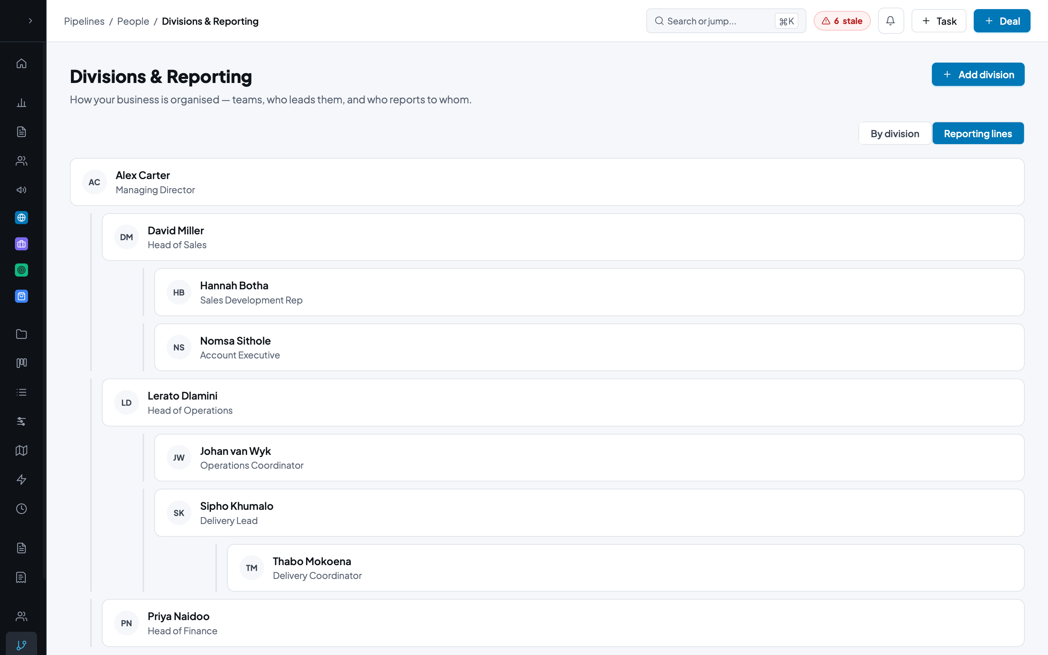Click the sliders icon in the sidebar
Viewport: 1048px width, 655px height.
click(x=21, y=421)
